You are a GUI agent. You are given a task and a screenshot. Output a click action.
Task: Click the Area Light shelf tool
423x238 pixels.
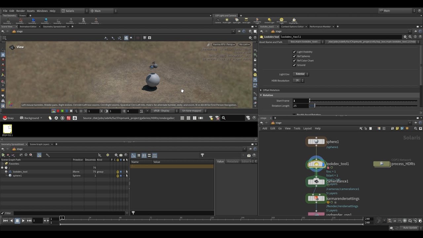click(246, 21)
